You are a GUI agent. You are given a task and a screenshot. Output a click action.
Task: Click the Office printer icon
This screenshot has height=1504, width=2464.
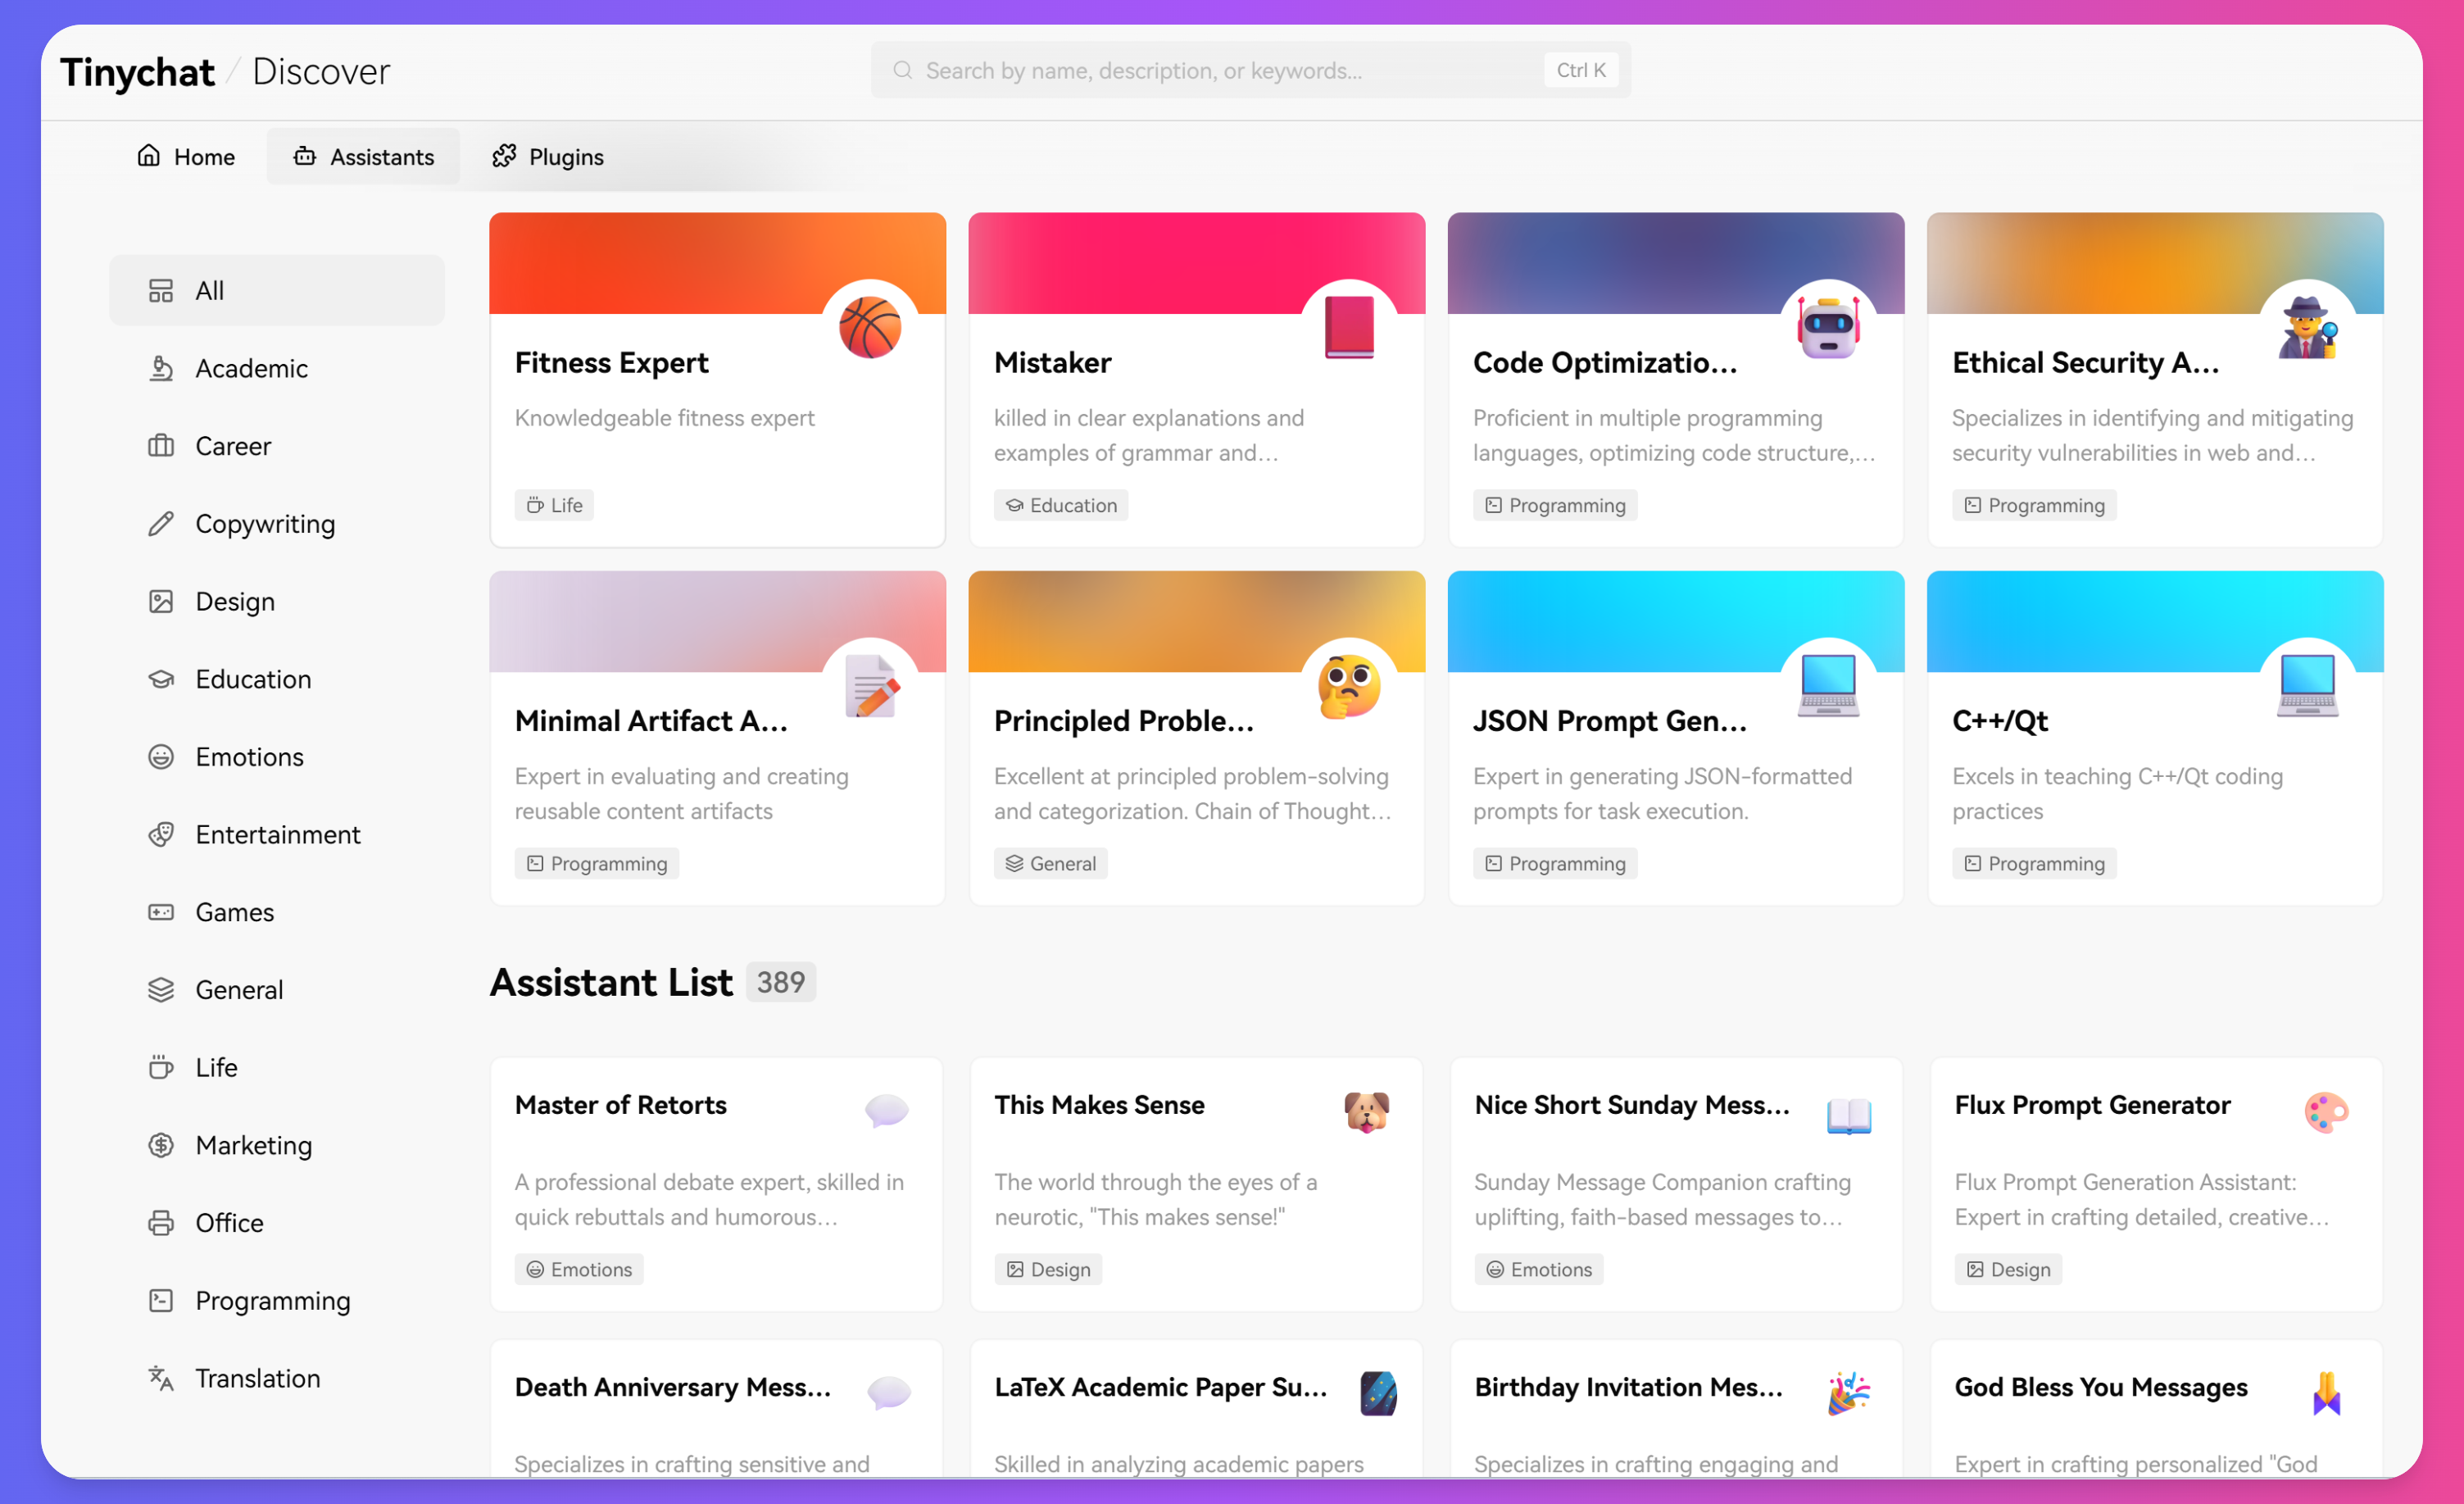[161, 1223]
